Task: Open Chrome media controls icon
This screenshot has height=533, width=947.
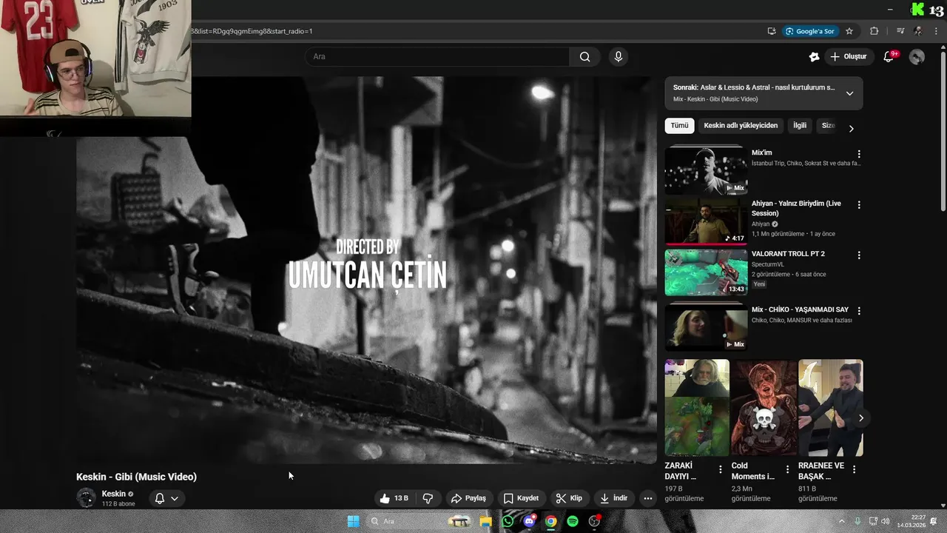Action: [900, 31]
